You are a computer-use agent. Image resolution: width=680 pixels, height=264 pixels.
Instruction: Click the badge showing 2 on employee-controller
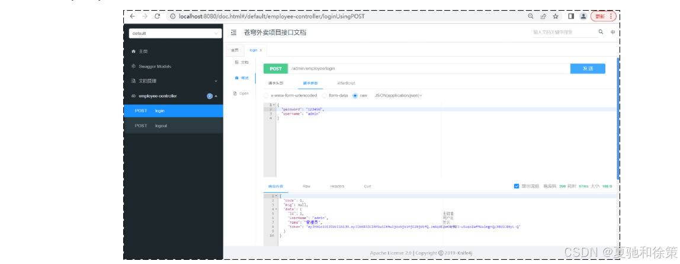tap(210, 96)
